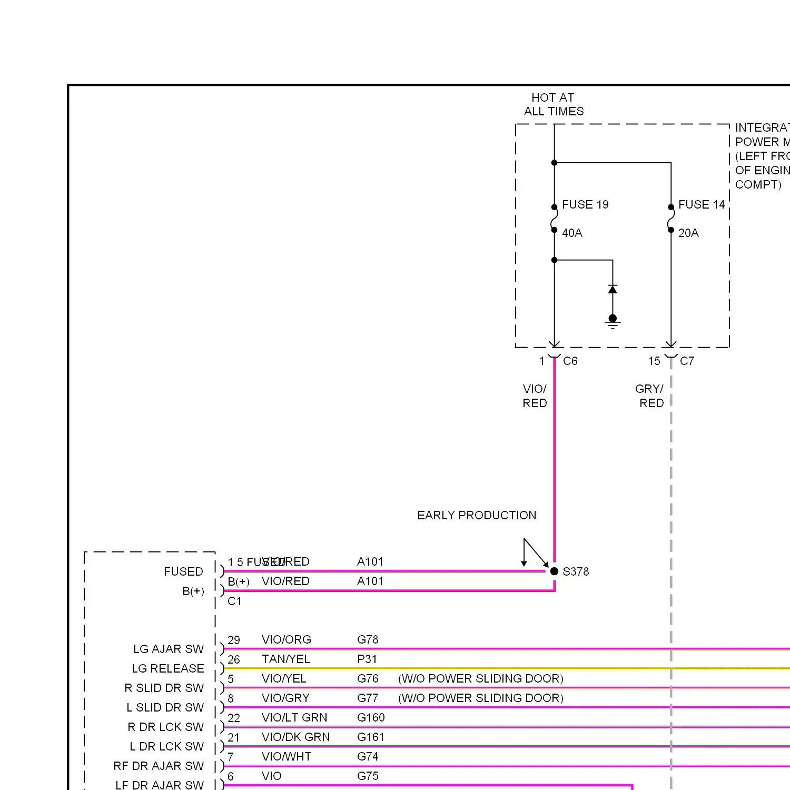
Task: Select connector label 'C6'
Action: pyautogui.click(x=570, y=361)
